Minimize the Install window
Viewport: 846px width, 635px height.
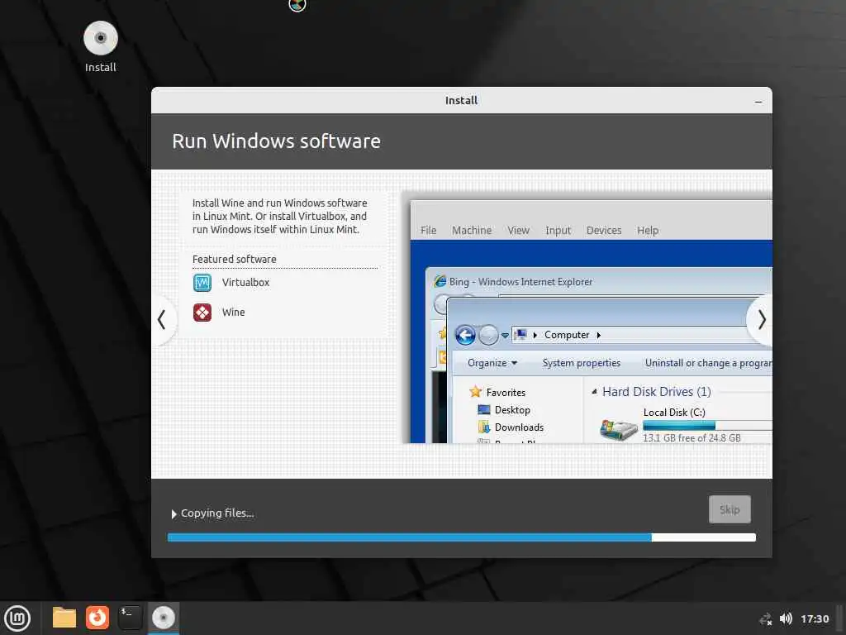tap(758, 101)
